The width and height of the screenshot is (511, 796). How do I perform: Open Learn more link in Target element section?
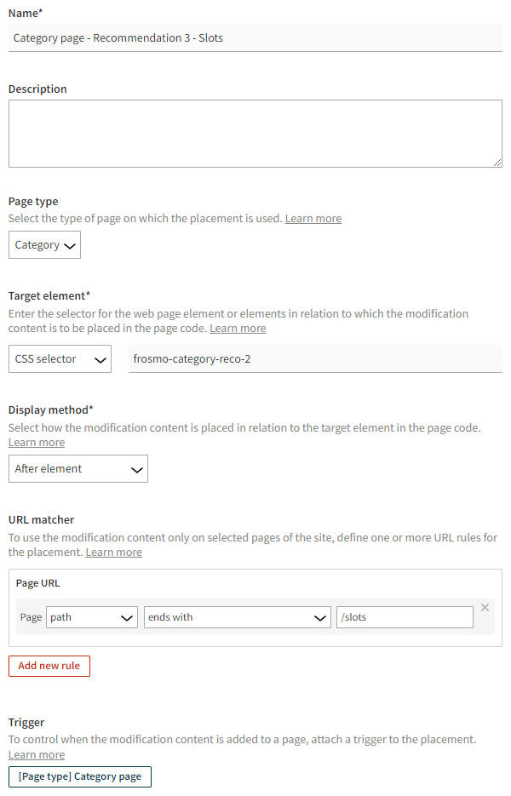(238, 328)
